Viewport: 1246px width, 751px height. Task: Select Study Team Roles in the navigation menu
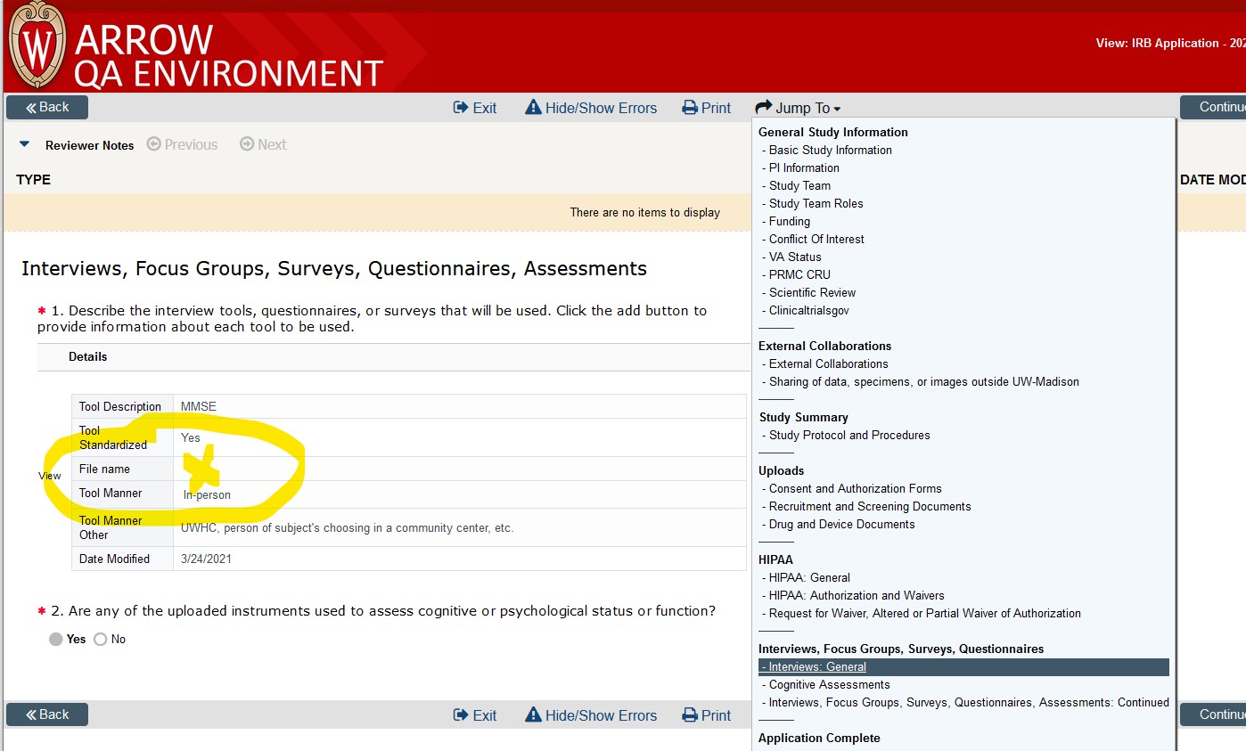pos(813,203)
